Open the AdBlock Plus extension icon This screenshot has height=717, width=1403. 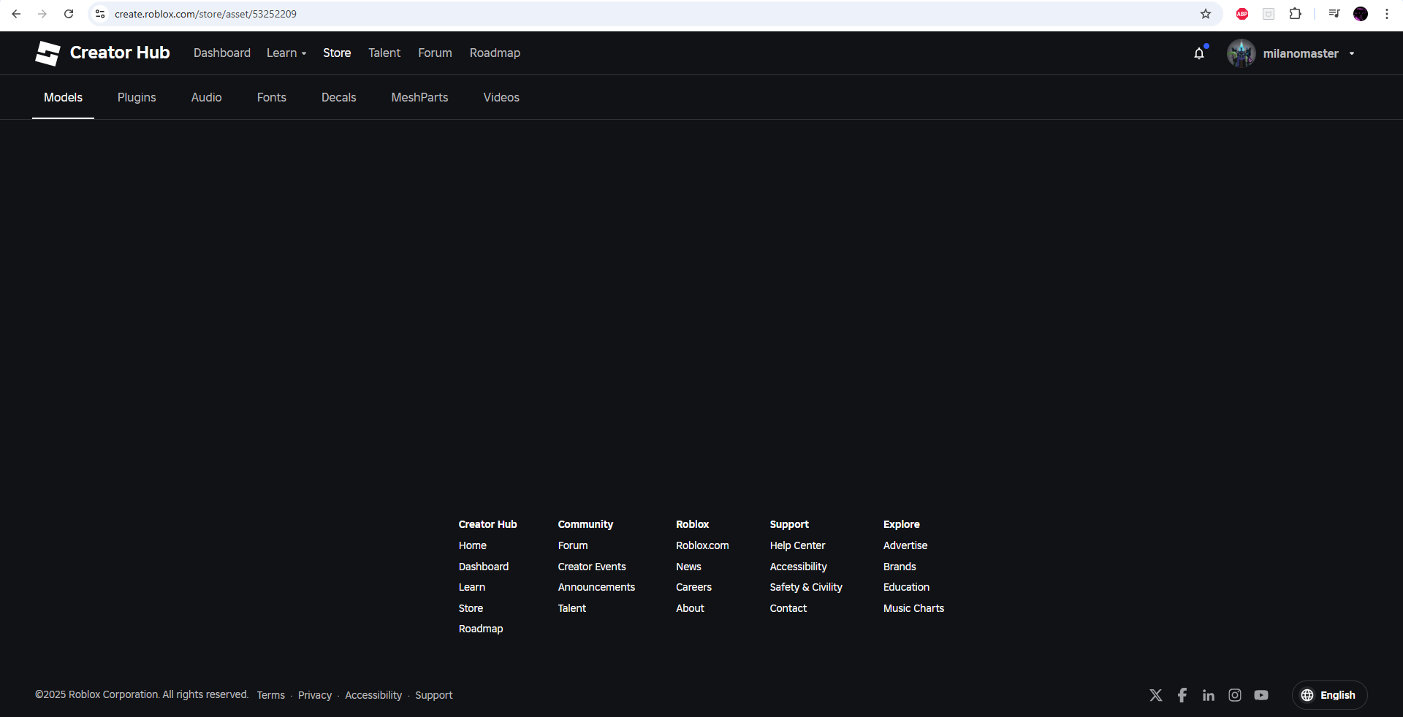[1242, 14]
